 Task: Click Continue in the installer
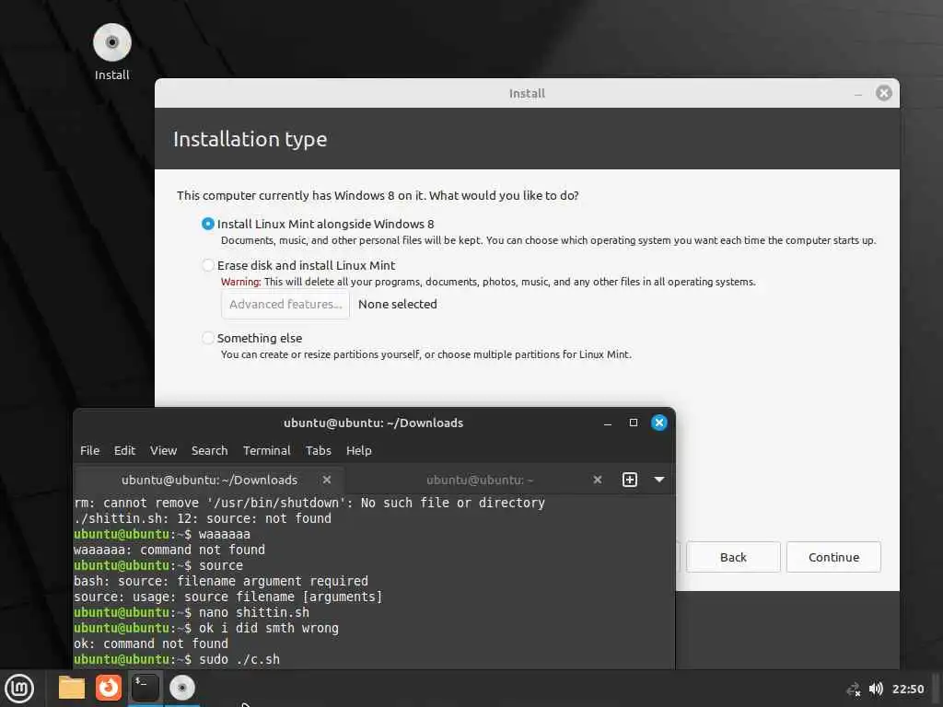833,557
